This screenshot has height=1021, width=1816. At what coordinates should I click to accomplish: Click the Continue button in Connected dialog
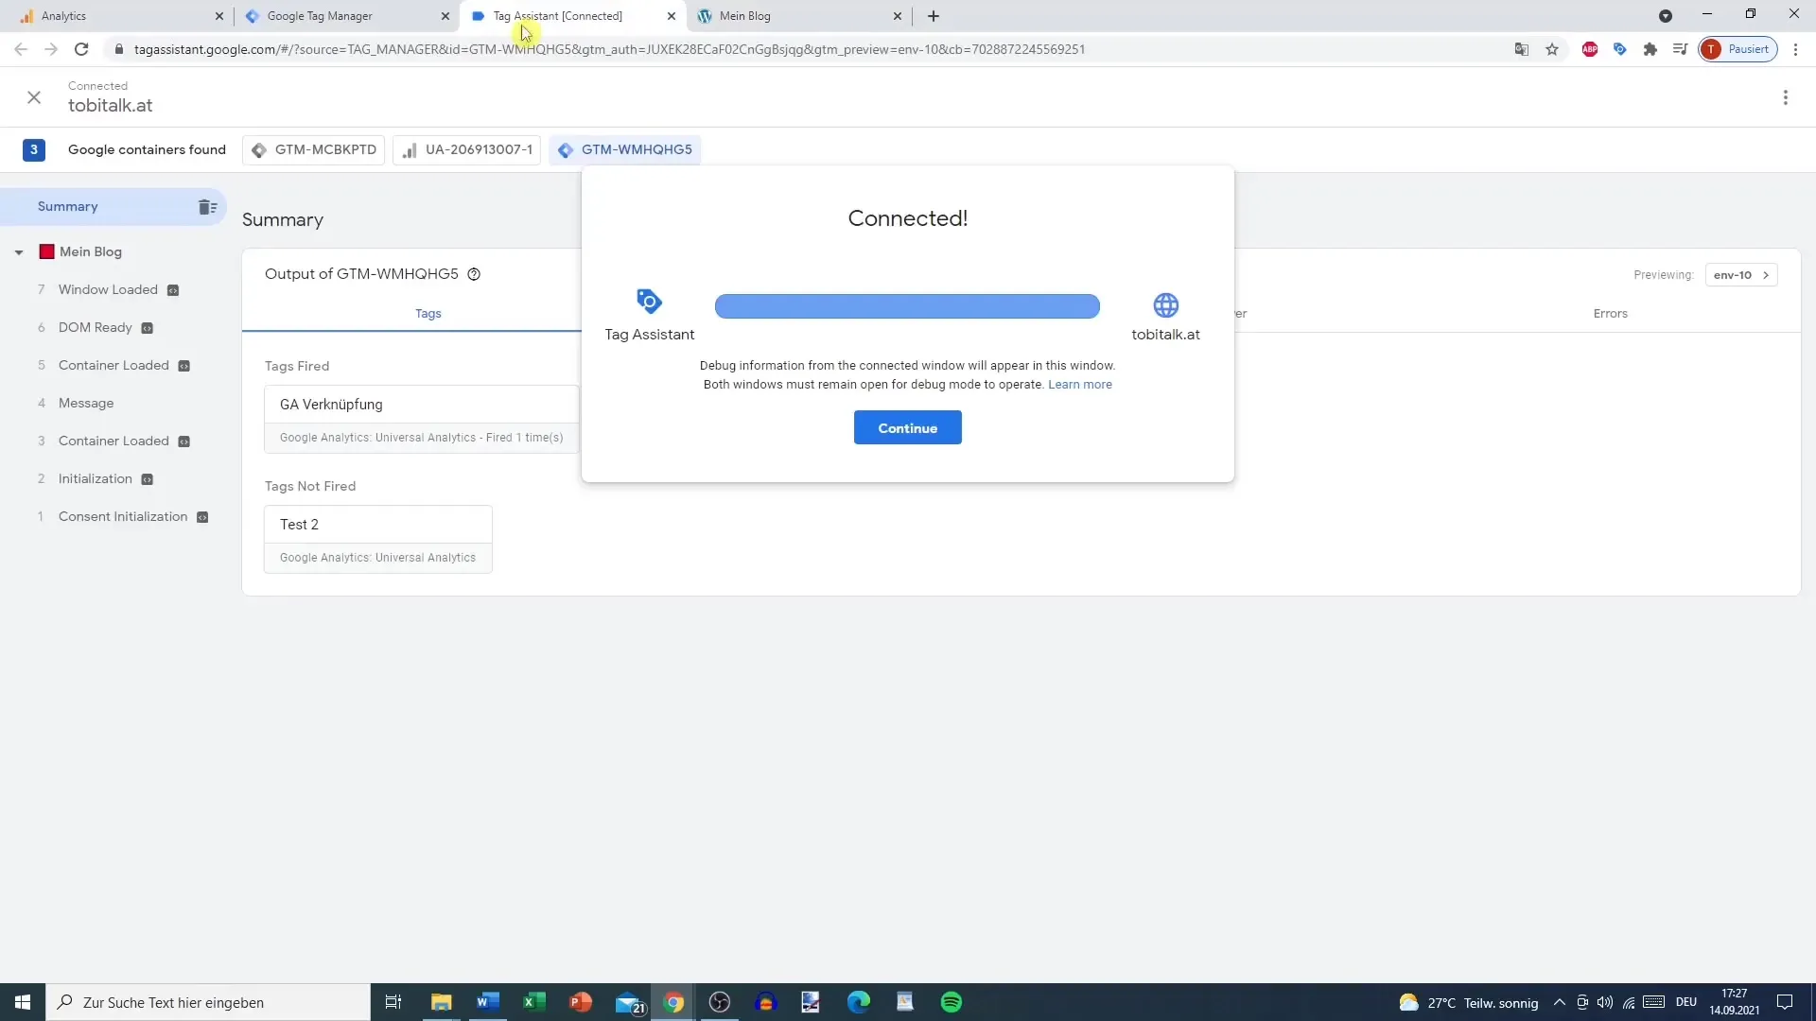tap(907, 427)
